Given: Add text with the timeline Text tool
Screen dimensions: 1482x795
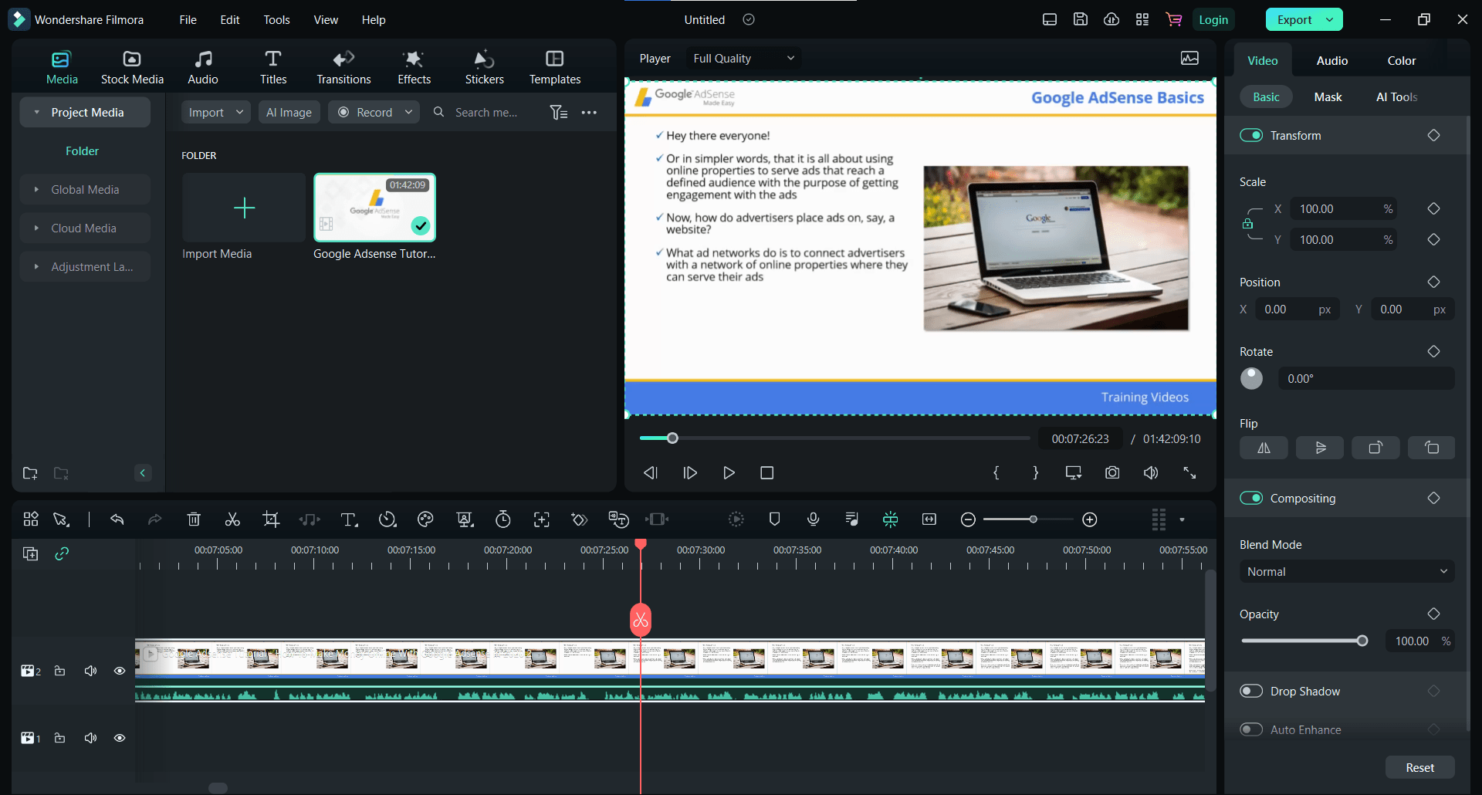Looking at the screenshot, I should [349, 519].
